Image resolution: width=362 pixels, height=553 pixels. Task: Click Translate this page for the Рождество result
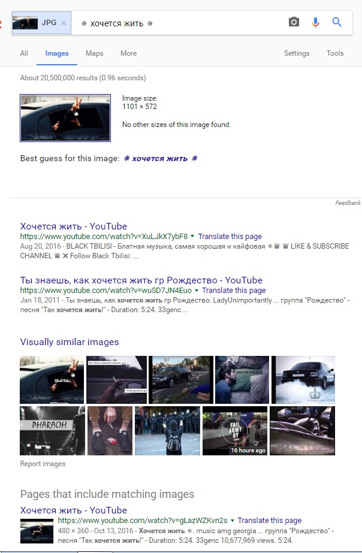234,290
